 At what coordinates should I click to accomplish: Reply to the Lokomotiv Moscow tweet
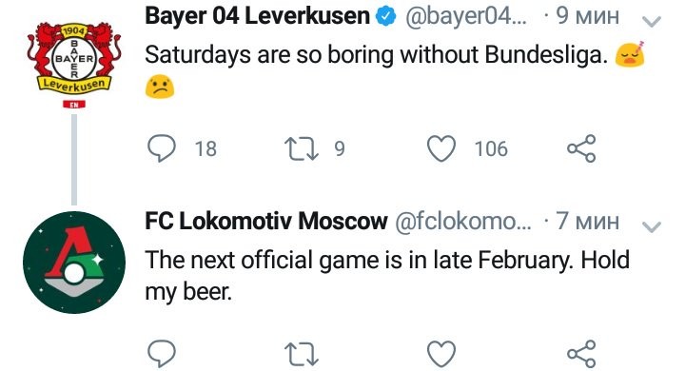[162, 353]
